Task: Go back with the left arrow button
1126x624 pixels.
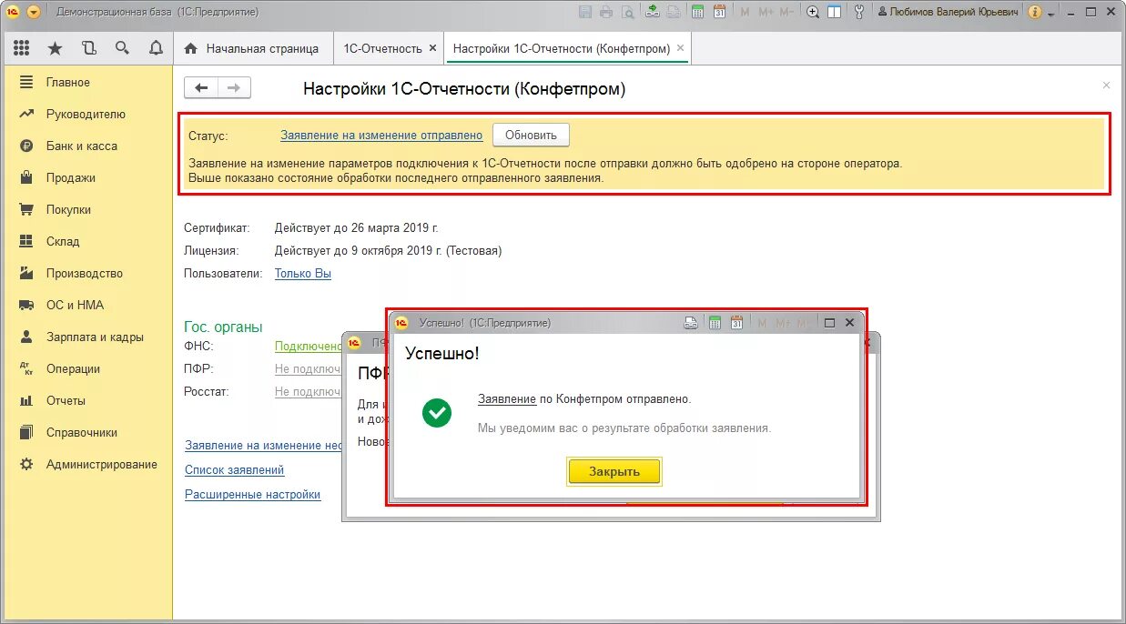Action: [x=201, y=87]
